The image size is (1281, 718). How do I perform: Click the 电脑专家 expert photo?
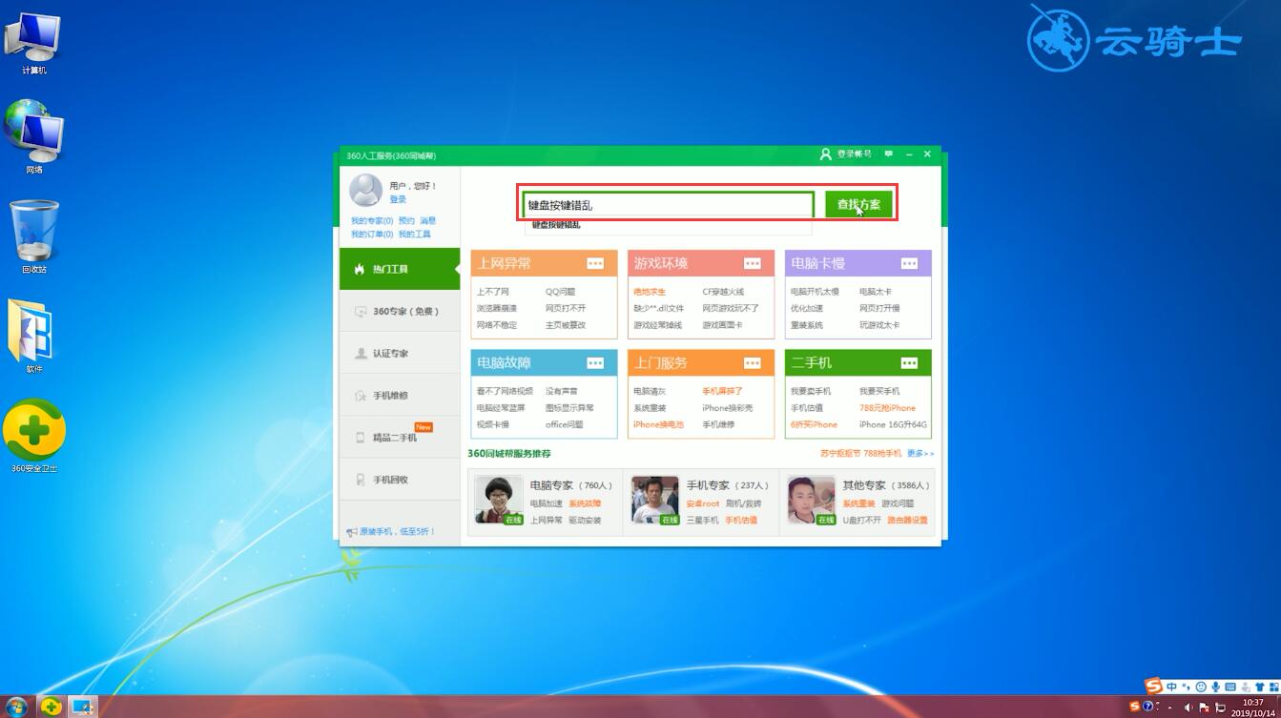pos(499,501)
